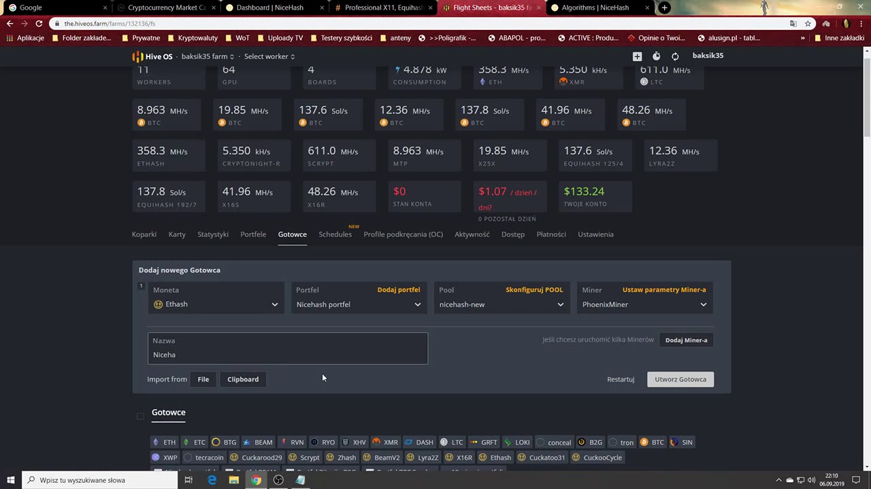Filter flight sheets by LOKI coin tag
Screen dimensions: 871x489
517,442
